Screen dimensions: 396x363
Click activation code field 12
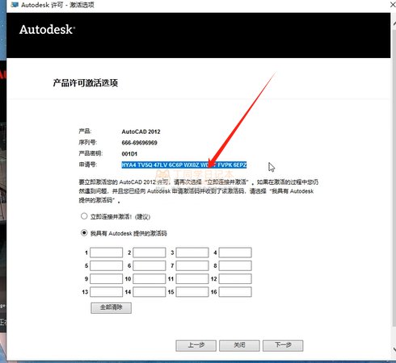pos(235,279)
